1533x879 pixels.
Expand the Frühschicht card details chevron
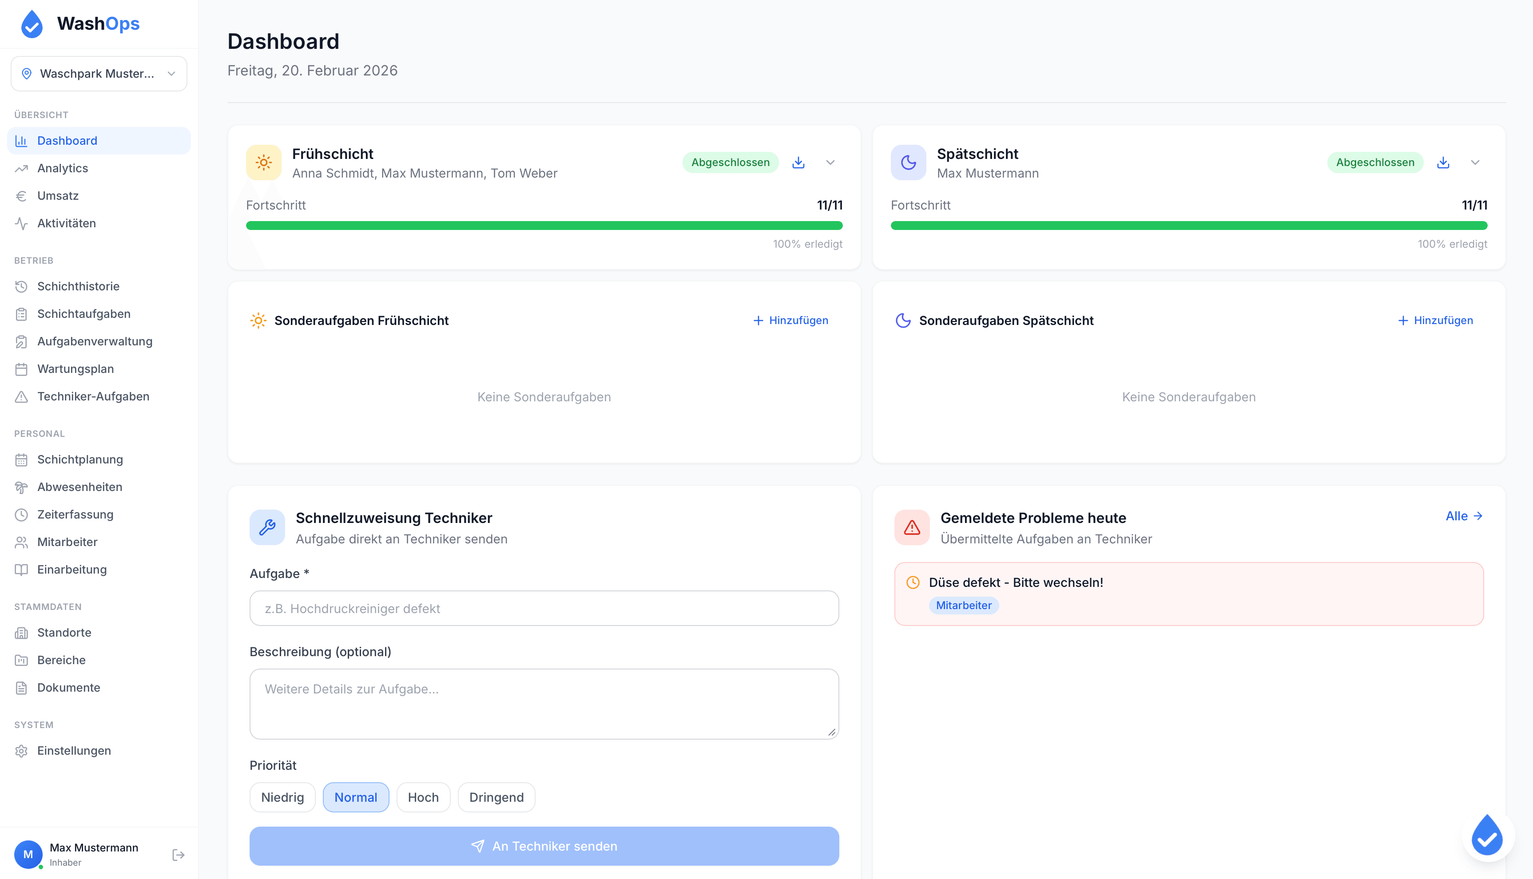pyautogui.click(x=830, y=162)
